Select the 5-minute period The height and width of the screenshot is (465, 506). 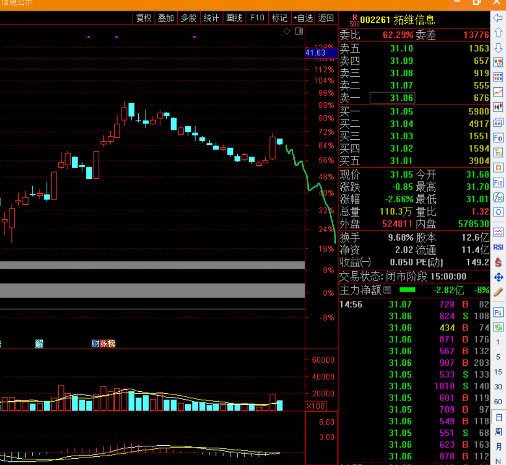pyautogui.click(x=498, y=357)
